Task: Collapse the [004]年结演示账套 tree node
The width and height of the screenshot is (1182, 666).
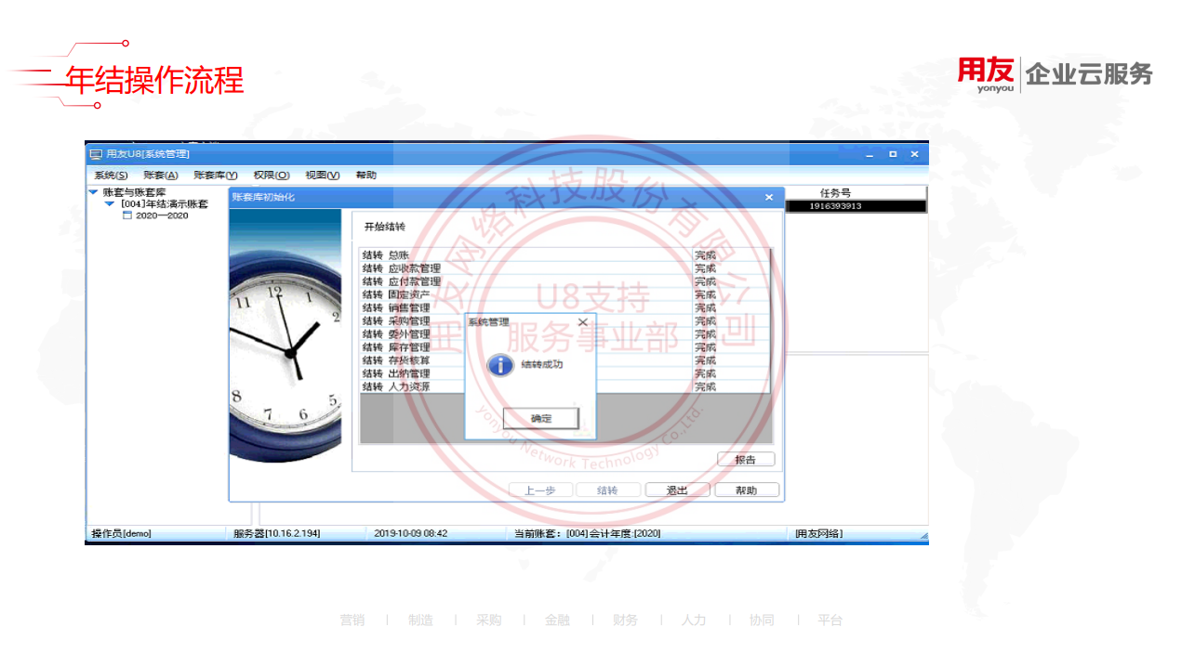Action: (x=110, y=203)
